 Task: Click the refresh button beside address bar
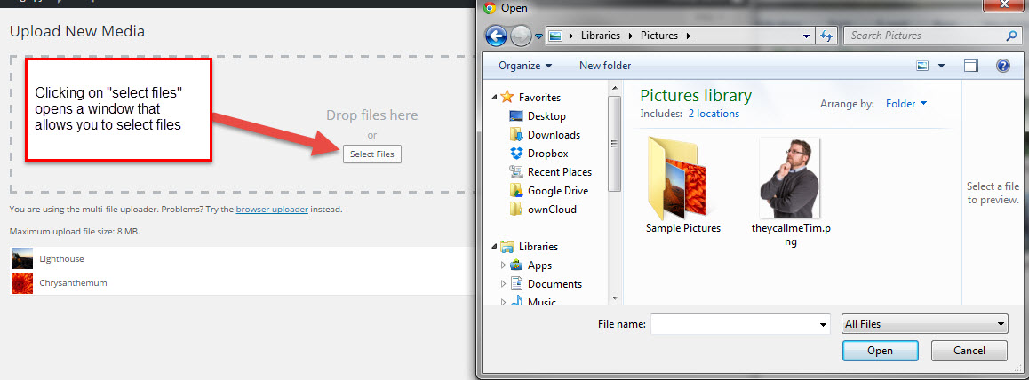[x=826, y=36]
